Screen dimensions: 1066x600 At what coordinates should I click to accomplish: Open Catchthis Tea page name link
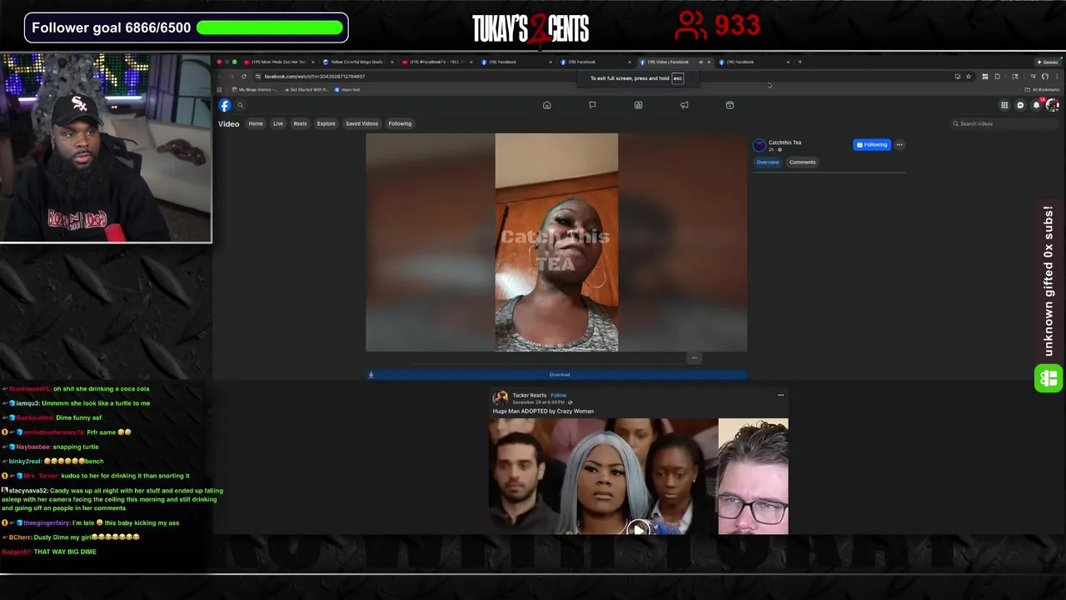click(x=785, y=142)
